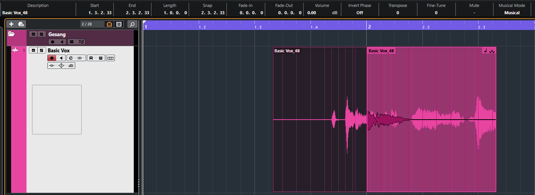Open the track presets button
The image size is (535, 195).
point(21,24)
